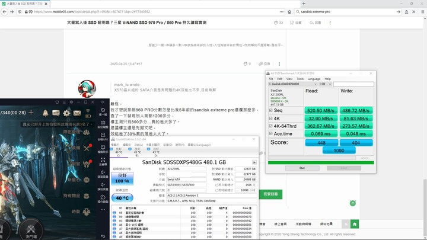This screenshot has height=240, width=427.
Task: Open the 1 GB test size dropdown
Action: pyautogui.click(x=325, y=84)
